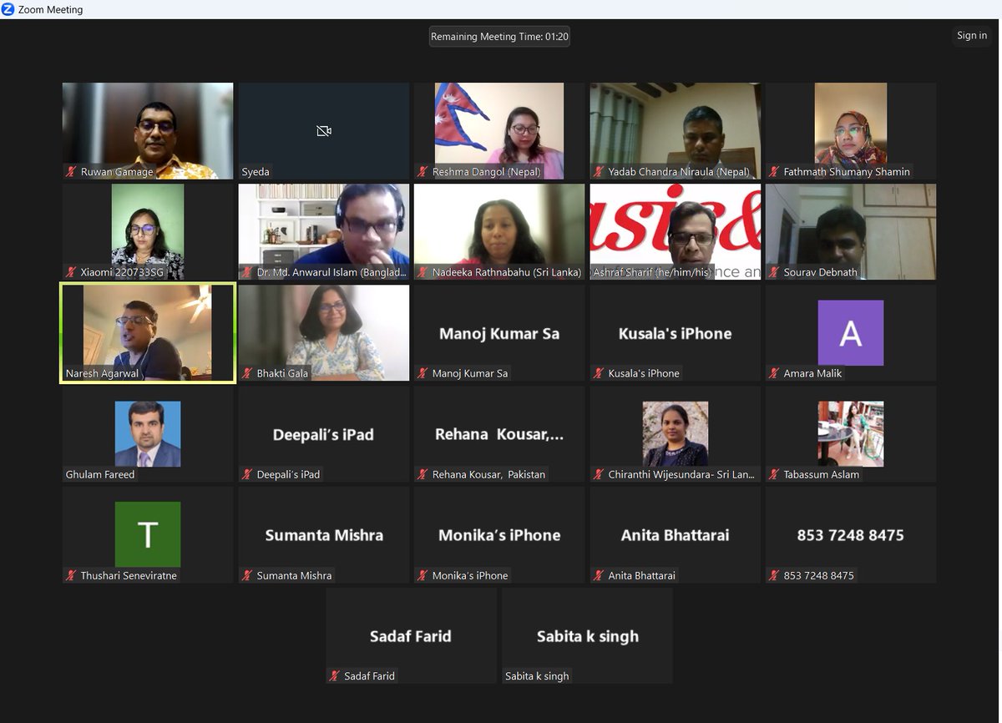Click the 'Ashraf Sharif (he/him/his)' name label

pyautogui.click(x=651, y=272)
